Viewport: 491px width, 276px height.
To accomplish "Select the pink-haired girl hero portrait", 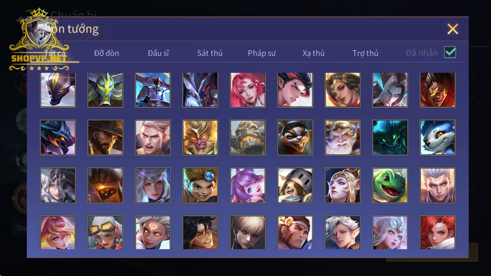I will 248,90.
